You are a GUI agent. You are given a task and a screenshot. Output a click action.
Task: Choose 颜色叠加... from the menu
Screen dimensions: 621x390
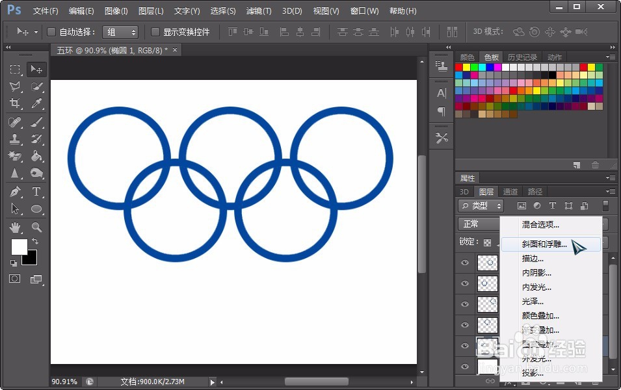[x=551, y=315]
